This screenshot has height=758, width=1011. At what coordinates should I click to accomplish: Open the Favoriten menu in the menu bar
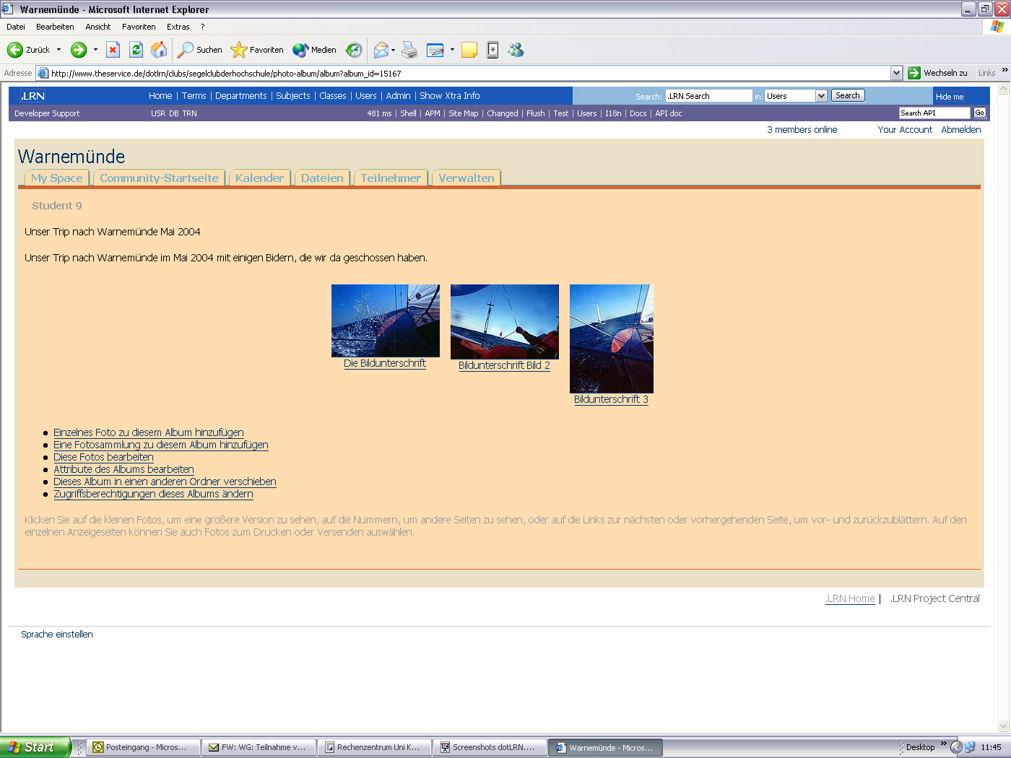[139, 27]
